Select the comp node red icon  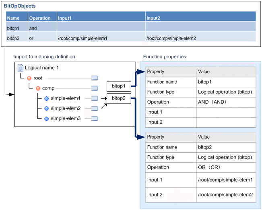38,88
